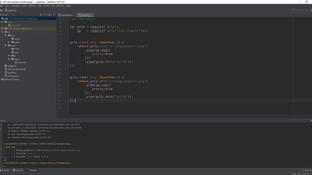Open the Window menu

coord(60,6)
